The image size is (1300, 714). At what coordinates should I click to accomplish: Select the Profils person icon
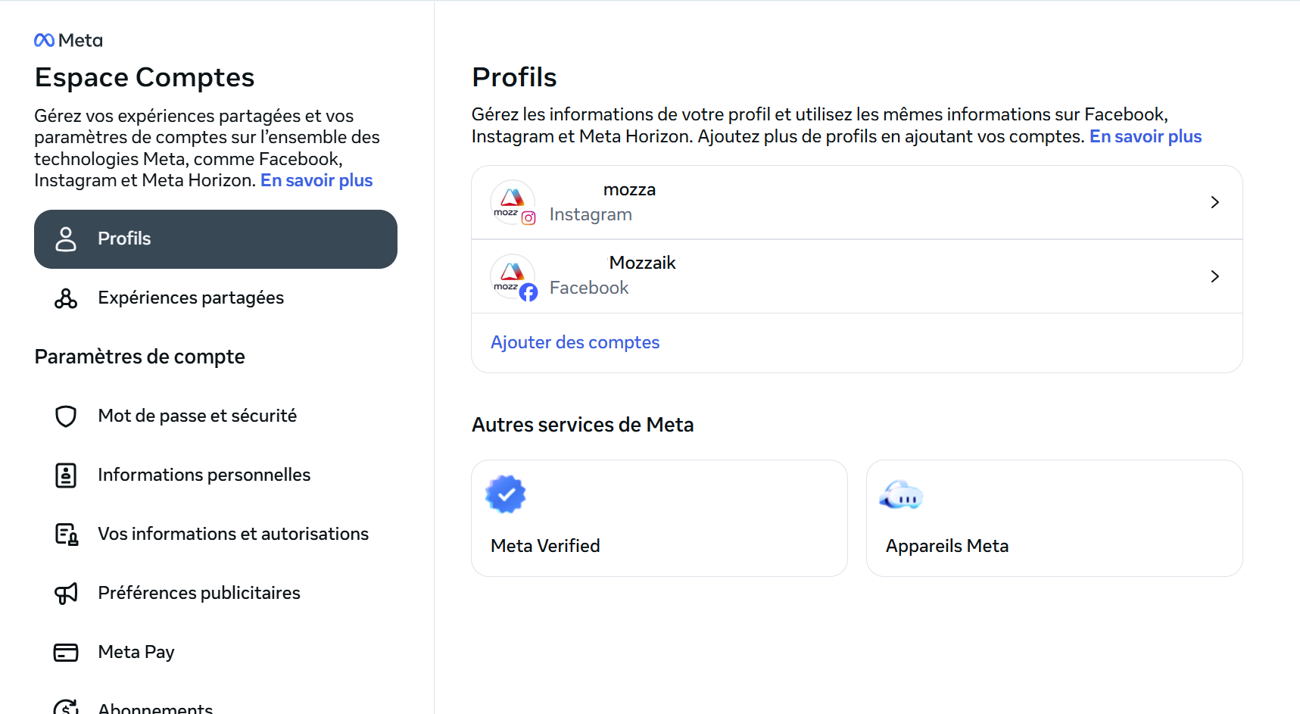point(66,239)
